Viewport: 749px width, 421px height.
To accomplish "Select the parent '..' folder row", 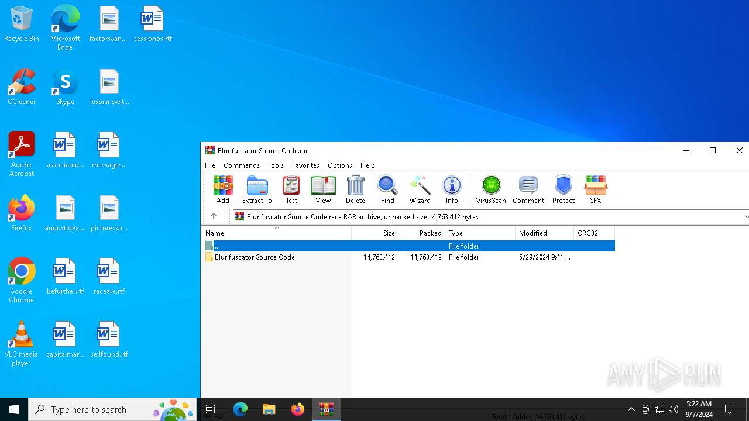I will pos(408,246).
